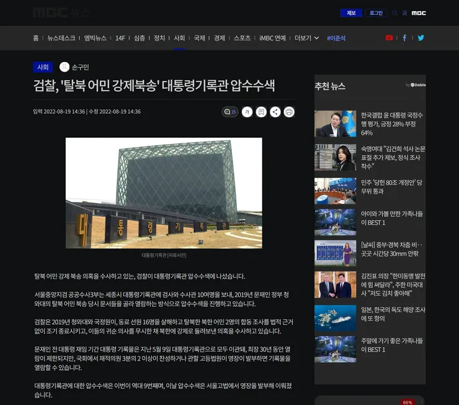Open the iMBC 연예 menu item

pyautogui.click(x=272, y=38)
